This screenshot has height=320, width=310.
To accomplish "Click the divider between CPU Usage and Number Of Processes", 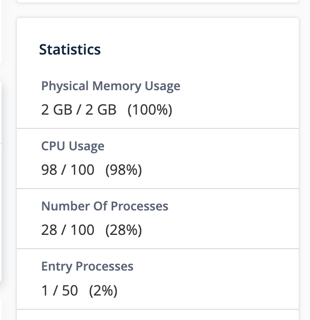I will pyautogui.click(x=158, y=189).
